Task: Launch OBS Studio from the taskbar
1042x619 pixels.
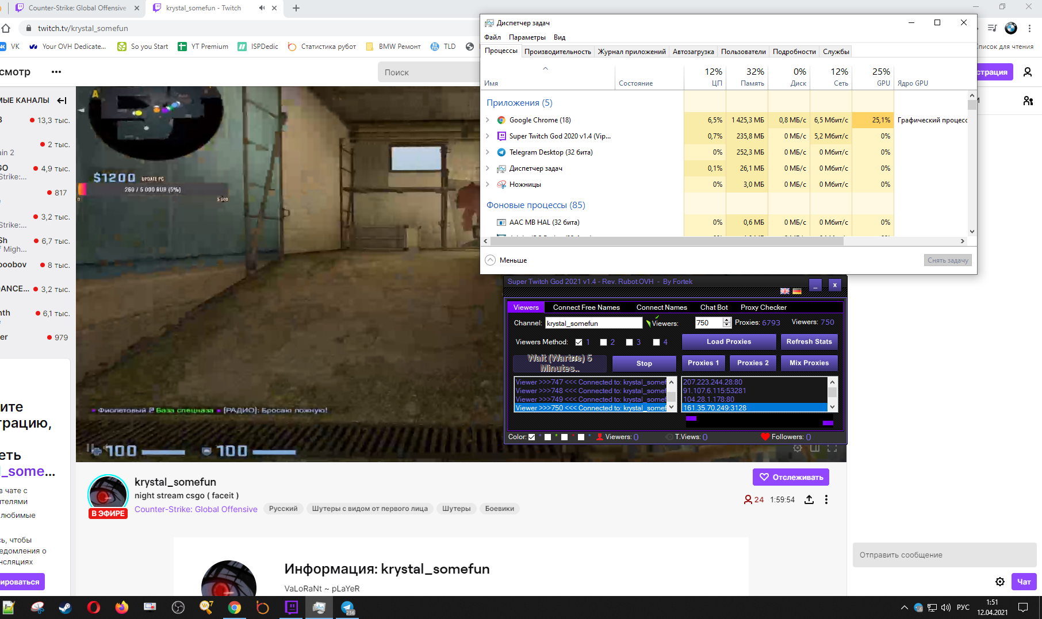Action: (178, 608)
